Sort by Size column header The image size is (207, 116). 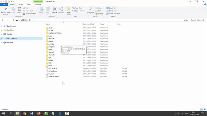[119, 24]
